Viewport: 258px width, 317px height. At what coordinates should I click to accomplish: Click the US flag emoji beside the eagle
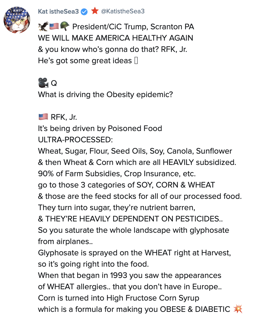(x=54, y=26)
